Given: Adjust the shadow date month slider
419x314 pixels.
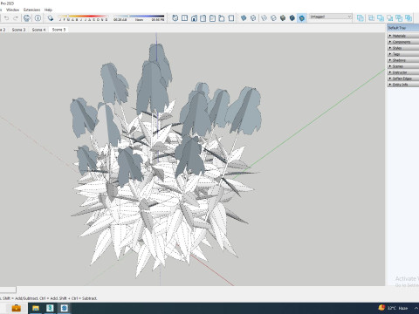Looking at the screenshot, I should 83,18.
